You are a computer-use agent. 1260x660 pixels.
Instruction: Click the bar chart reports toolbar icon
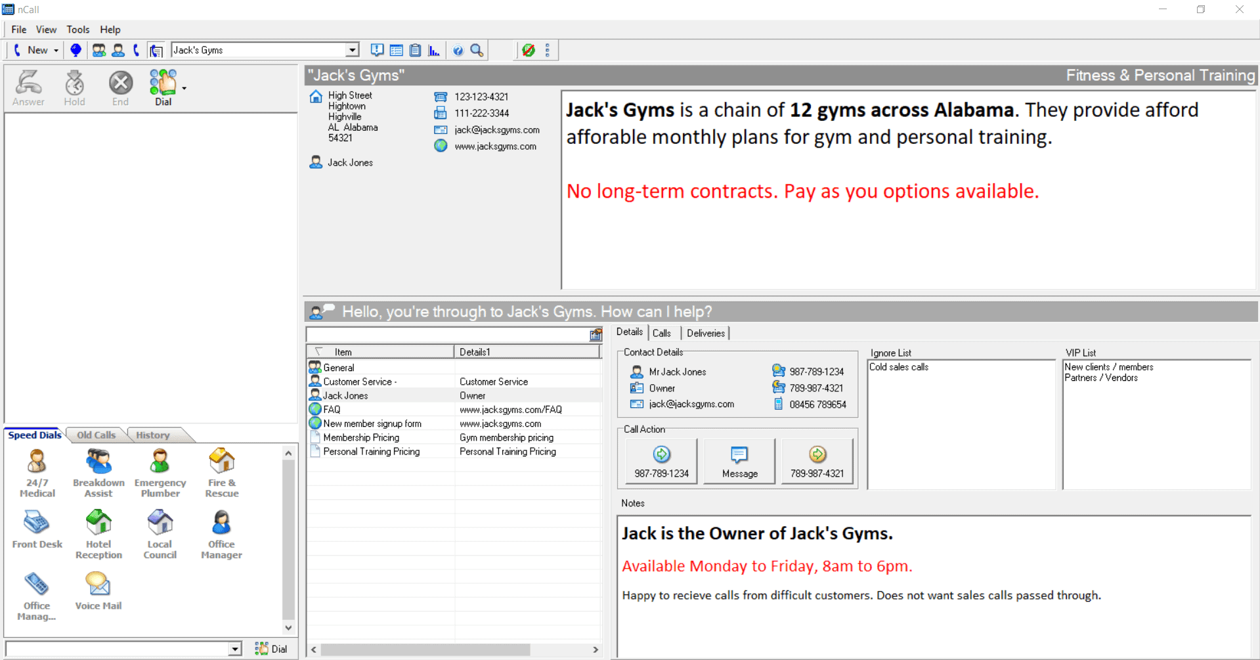pyautogui.click(x=434, y=50)
